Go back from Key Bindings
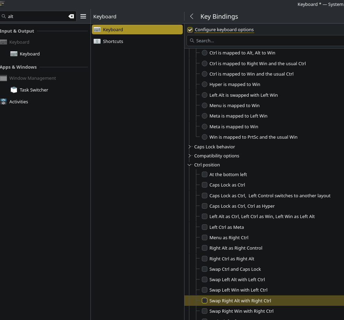Viewport: 344px width, 320px height. [x=191, y=16]
